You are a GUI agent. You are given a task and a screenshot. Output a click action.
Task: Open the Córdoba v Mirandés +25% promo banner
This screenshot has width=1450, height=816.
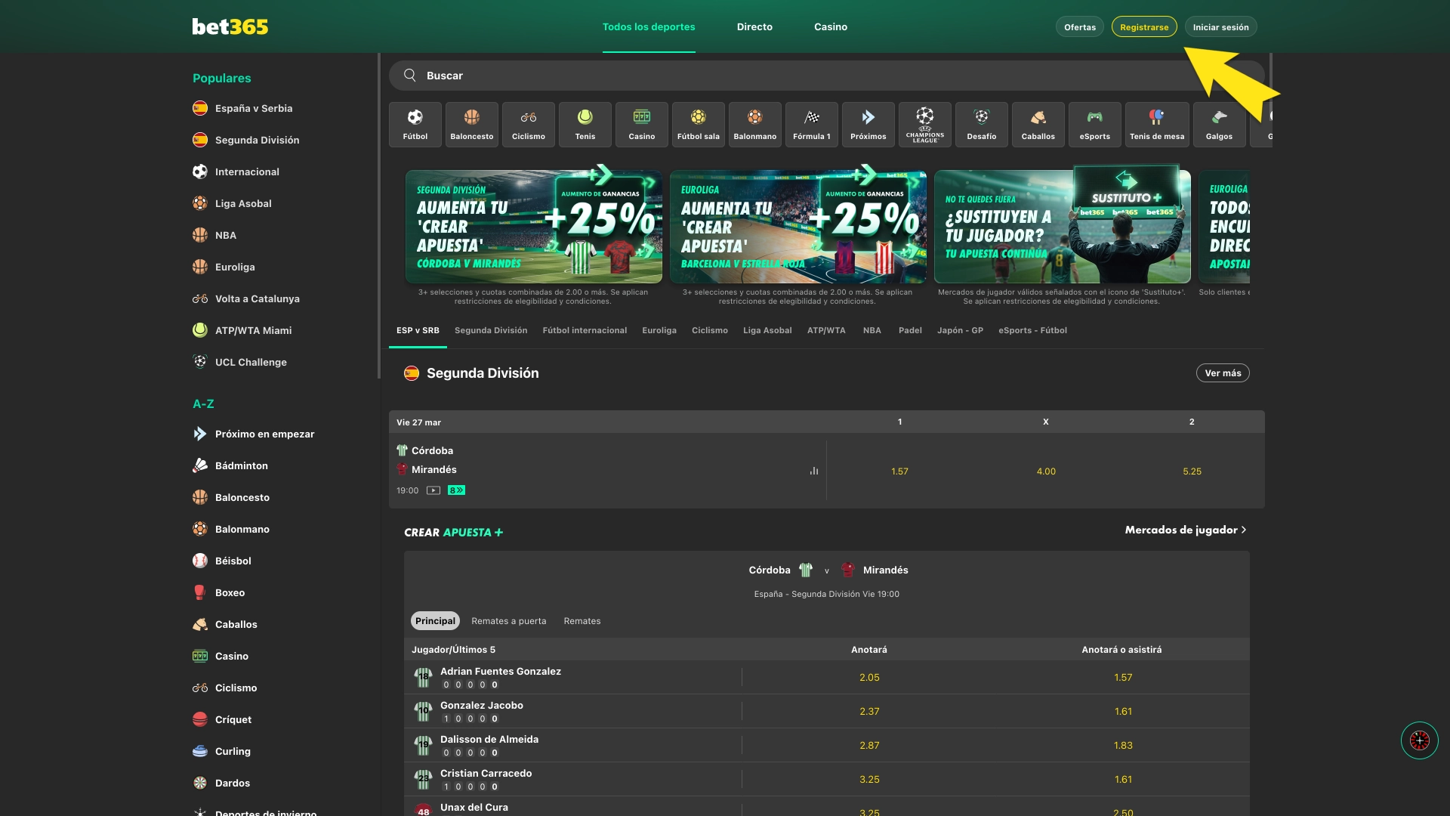(x=533, y=227)
